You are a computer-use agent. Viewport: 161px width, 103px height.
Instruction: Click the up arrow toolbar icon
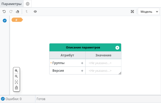(27, 11)
